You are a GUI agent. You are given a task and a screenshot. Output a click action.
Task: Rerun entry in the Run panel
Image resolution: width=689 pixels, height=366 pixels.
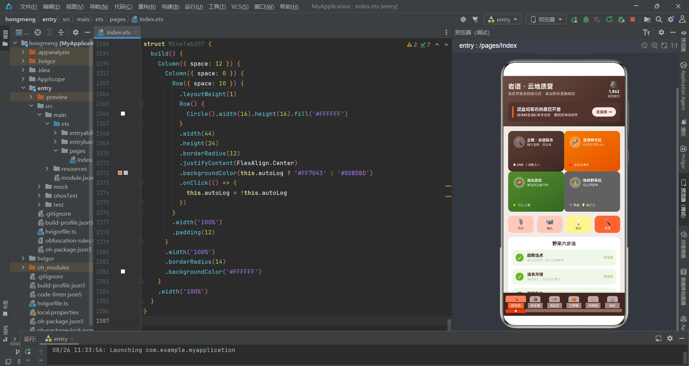(28, 351)
